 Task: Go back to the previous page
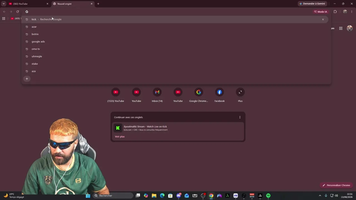point(4,12)
